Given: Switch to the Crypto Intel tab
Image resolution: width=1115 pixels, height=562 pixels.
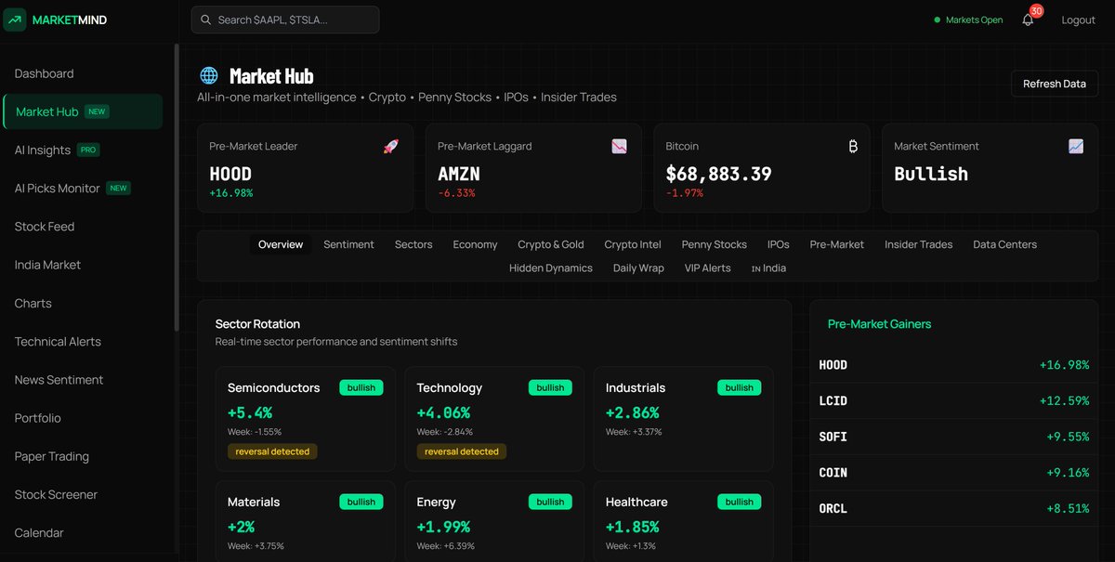Looking at the screenshot, I should pyautogui.click(x=633, y=244).
